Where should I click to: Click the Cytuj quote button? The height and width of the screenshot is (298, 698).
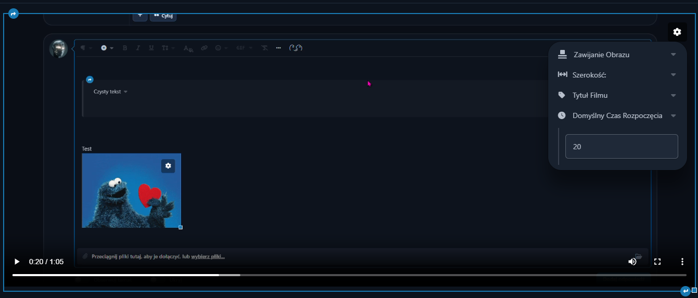pyautogui.click(x=163, y=16)
